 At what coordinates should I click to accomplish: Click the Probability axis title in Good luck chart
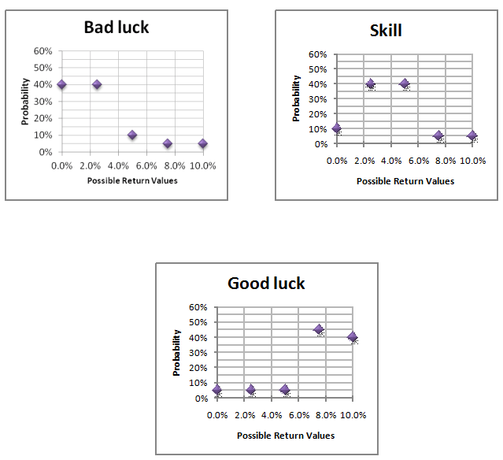[x=177, y=352]
